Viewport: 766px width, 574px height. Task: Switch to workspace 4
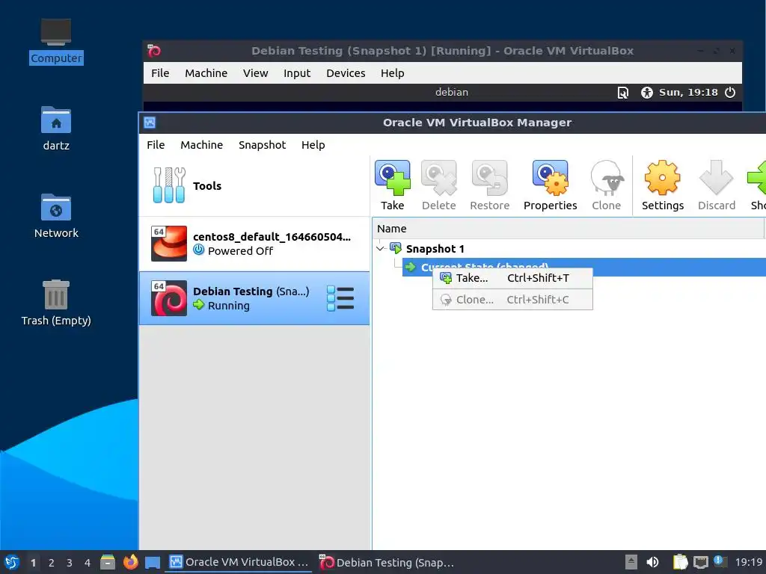88,563
